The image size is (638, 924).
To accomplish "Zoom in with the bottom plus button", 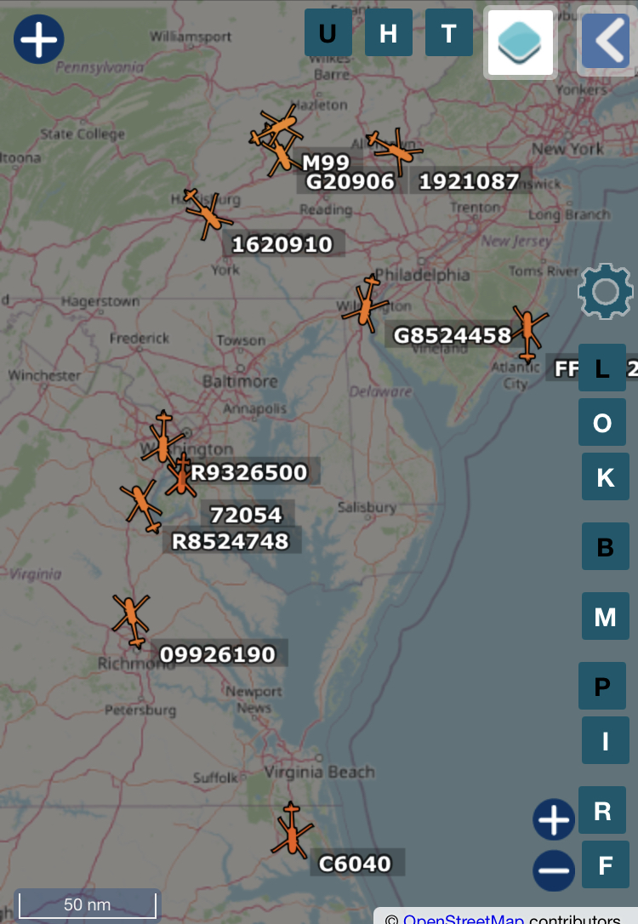I will pyautogui.click(x=554, y=821).
